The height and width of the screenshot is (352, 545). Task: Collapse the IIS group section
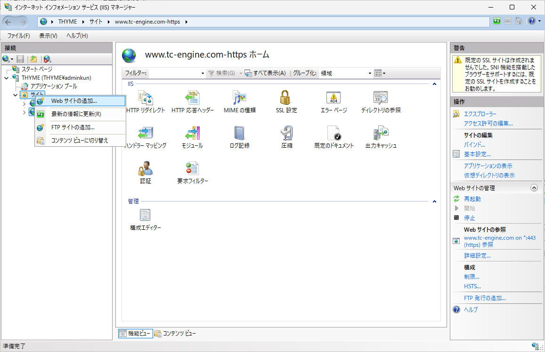[434, 84]
